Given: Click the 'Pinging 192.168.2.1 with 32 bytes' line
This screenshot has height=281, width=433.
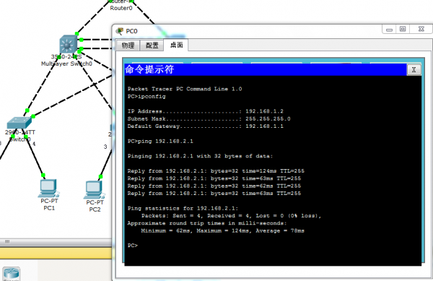Looking at the screenshot, I should [200, 156].
